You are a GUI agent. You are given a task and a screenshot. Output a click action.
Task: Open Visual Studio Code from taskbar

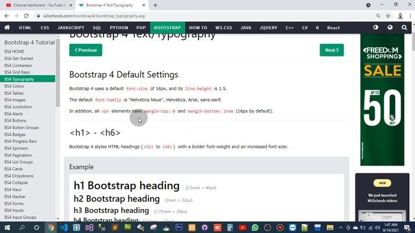(x=64, y=227)
